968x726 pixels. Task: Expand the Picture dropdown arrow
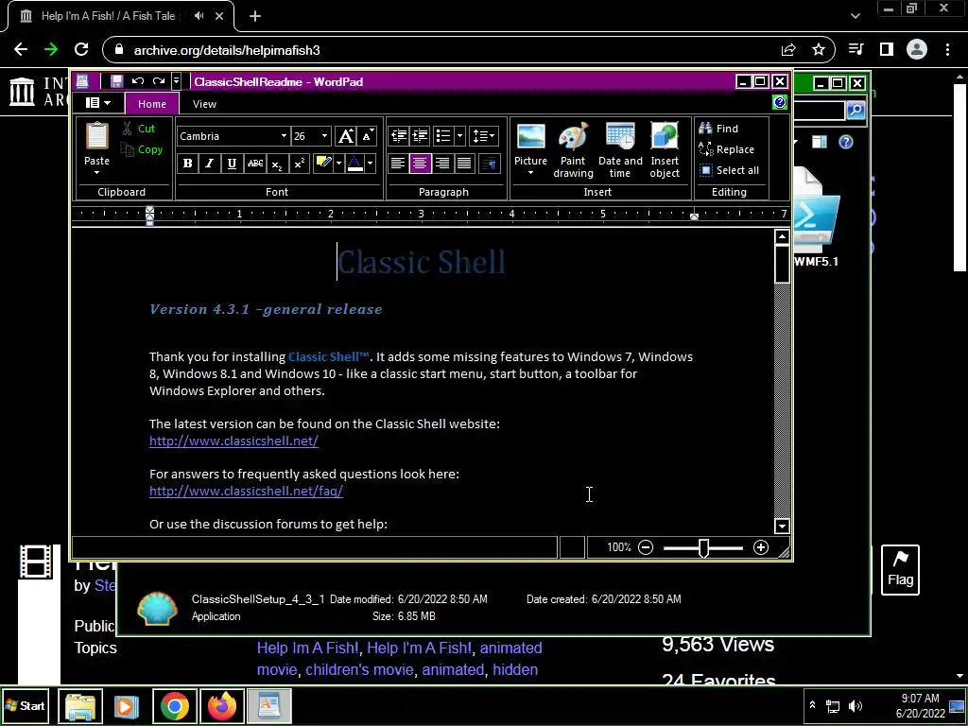click(530, 174)
